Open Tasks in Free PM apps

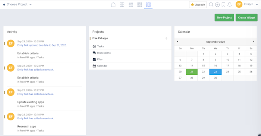pos(100,46)
